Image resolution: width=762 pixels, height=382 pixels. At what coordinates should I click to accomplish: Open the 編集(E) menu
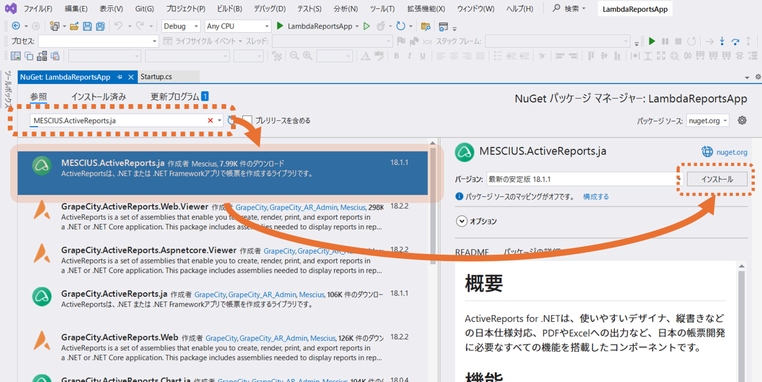[76, 9]
